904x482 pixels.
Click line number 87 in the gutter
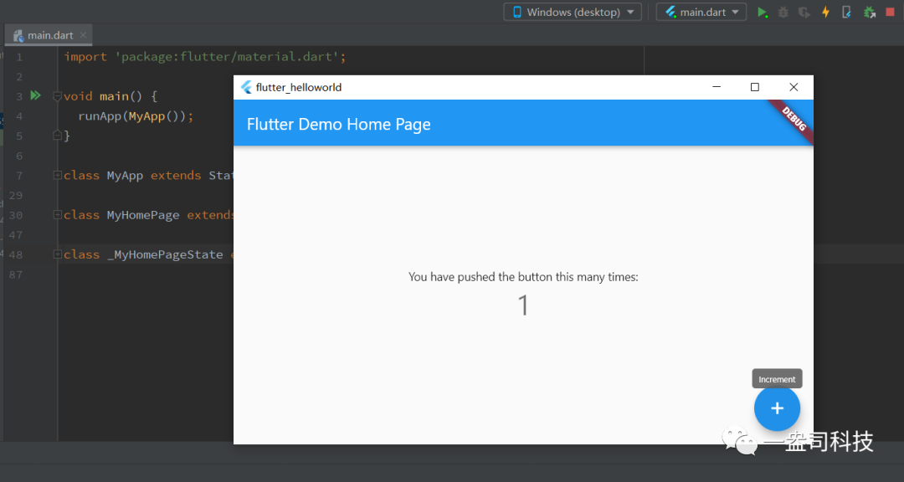click(16, 274)
